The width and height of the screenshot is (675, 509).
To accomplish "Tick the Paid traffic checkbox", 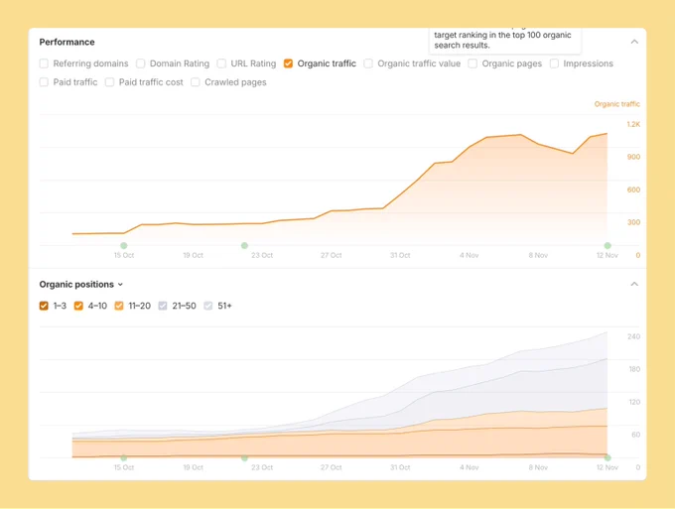I will (44, 82).
